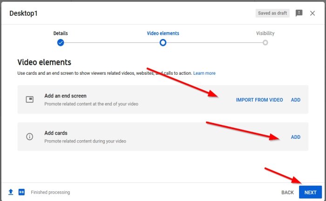Click ADD for cards
The image size is (326, 201).
coord(296,137)
